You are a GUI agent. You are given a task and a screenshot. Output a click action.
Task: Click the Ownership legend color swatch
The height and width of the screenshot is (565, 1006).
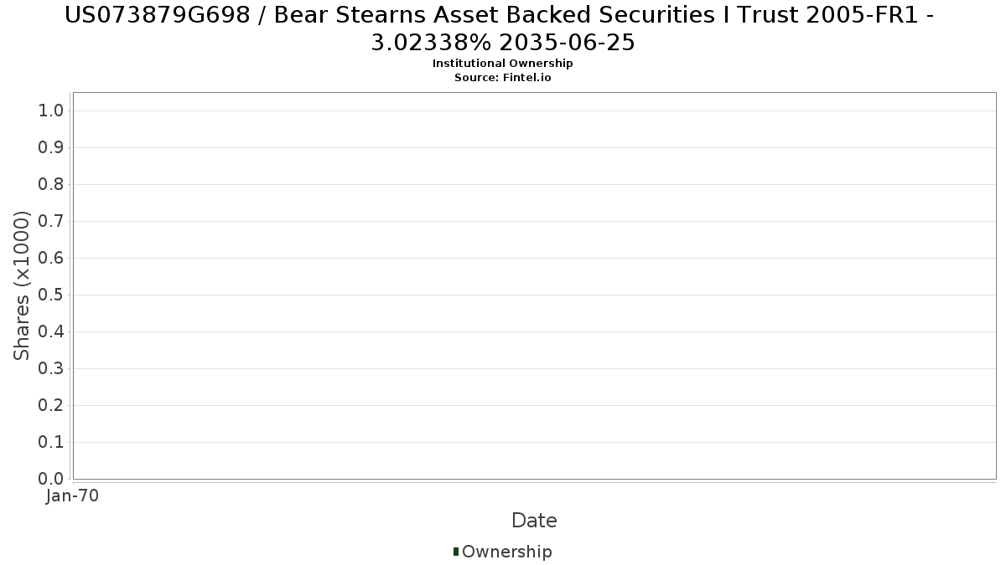[x=456, y=552]
